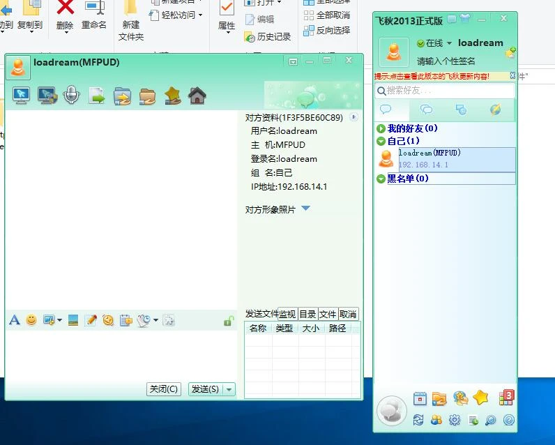Screen dimensions: 555x445
Task: Send a window shake with the shaking-face icon
Action: 108,320
